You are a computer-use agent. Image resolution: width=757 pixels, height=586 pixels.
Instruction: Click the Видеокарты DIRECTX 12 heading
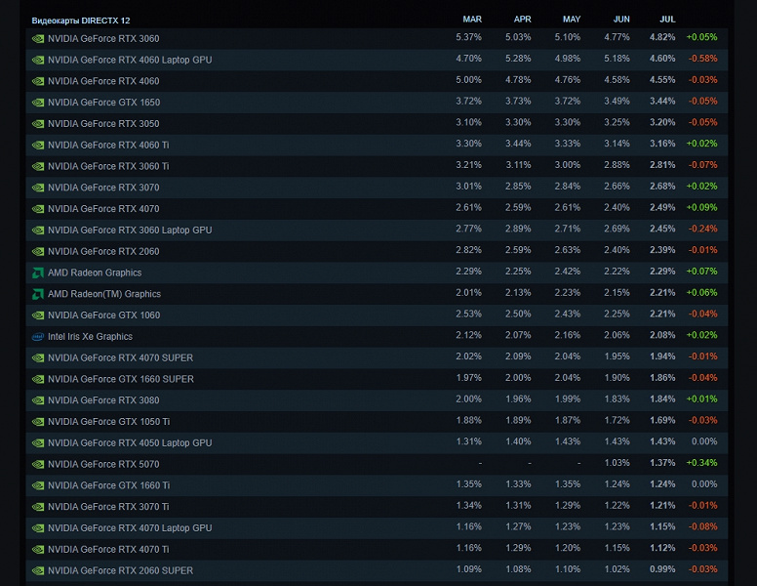[81, 20]
